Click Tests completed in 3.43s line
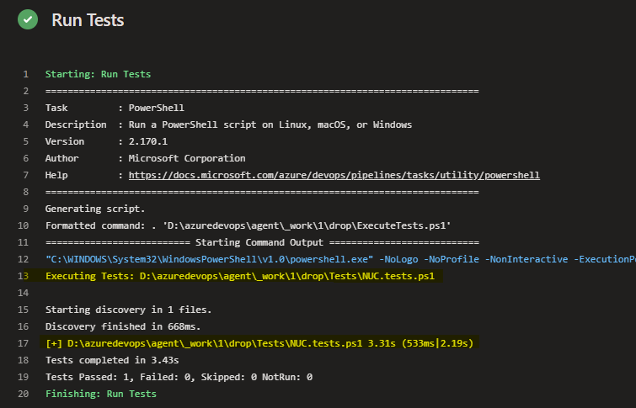This screenshot has height=408, width=636. point(112,360)
